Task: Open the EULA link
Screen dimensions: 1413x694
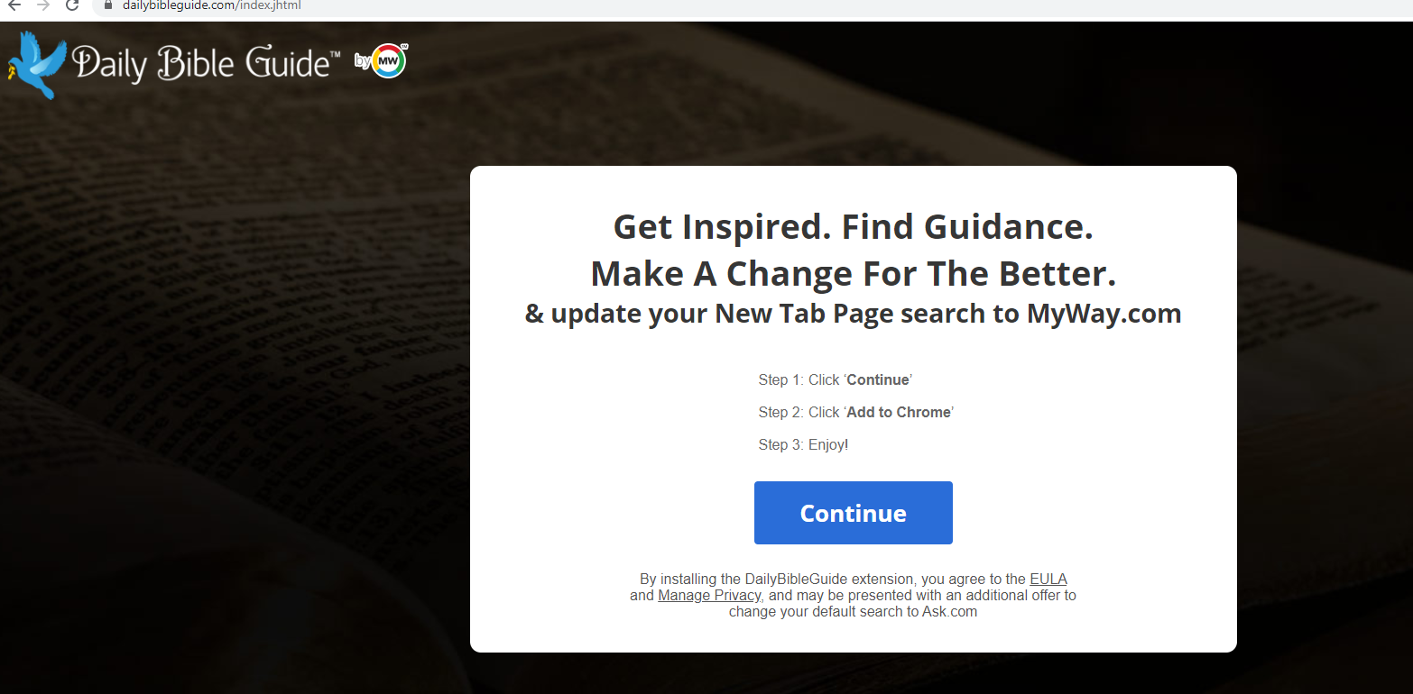Action: (1048, 580)
